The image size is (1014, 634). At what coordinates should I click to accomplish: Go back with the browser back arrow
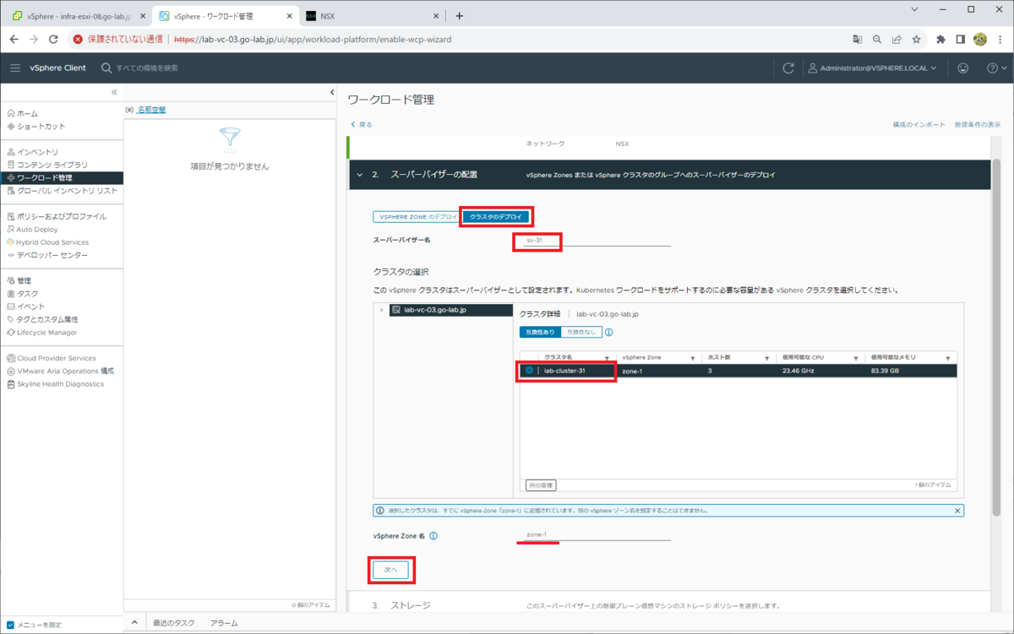pyautogui.click(x=14, y=39)
